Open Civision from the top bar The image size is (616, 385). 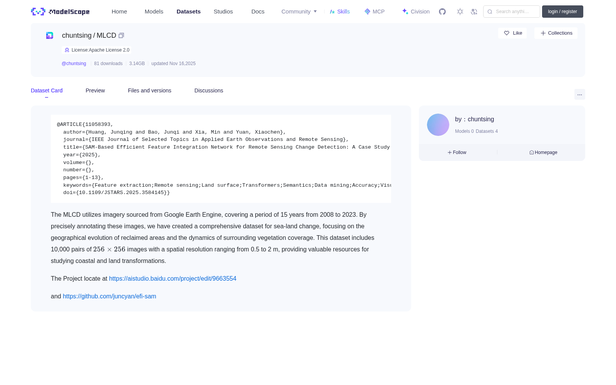coord(416,12)
